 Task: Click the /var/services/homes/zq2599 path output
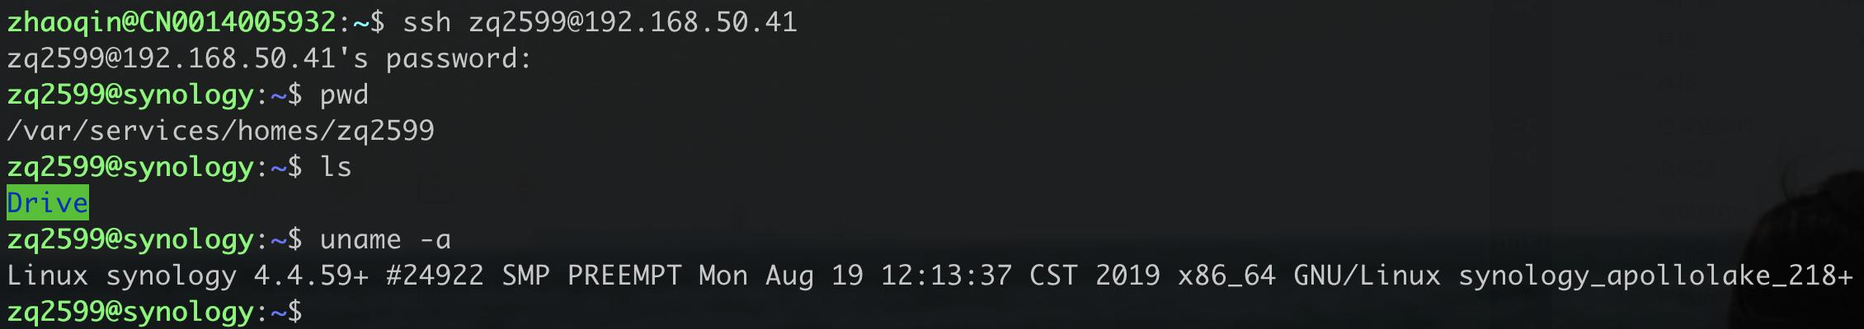(x=220, y=131)
